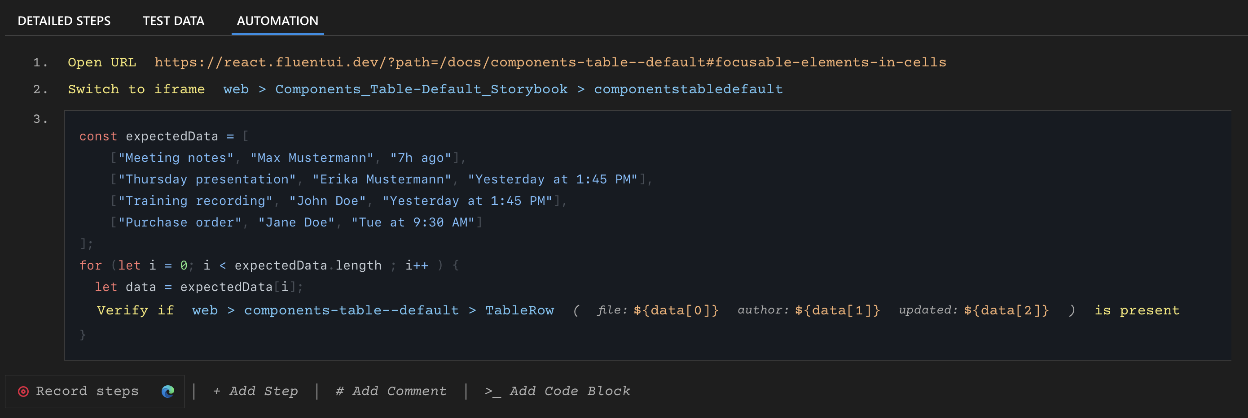Click the Verify if keyword
This screenshot has width=1248, height=418.
(x=135, y=311)
